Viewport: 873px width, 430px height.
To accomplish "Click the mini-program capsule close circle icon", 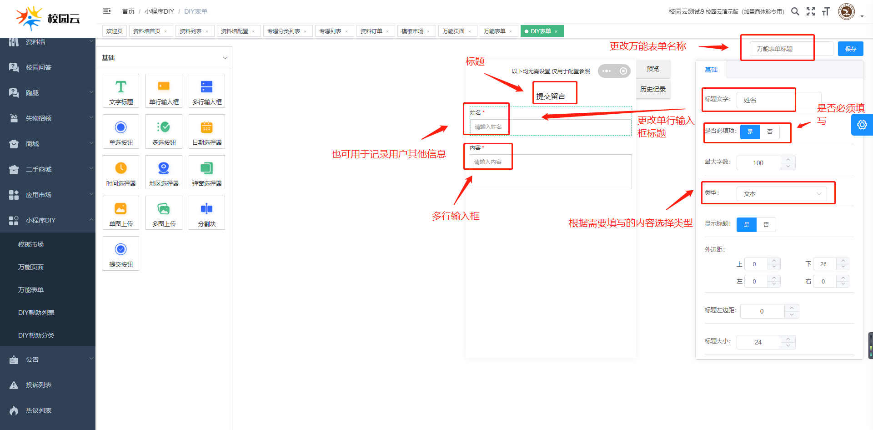I will pos(623,71).
